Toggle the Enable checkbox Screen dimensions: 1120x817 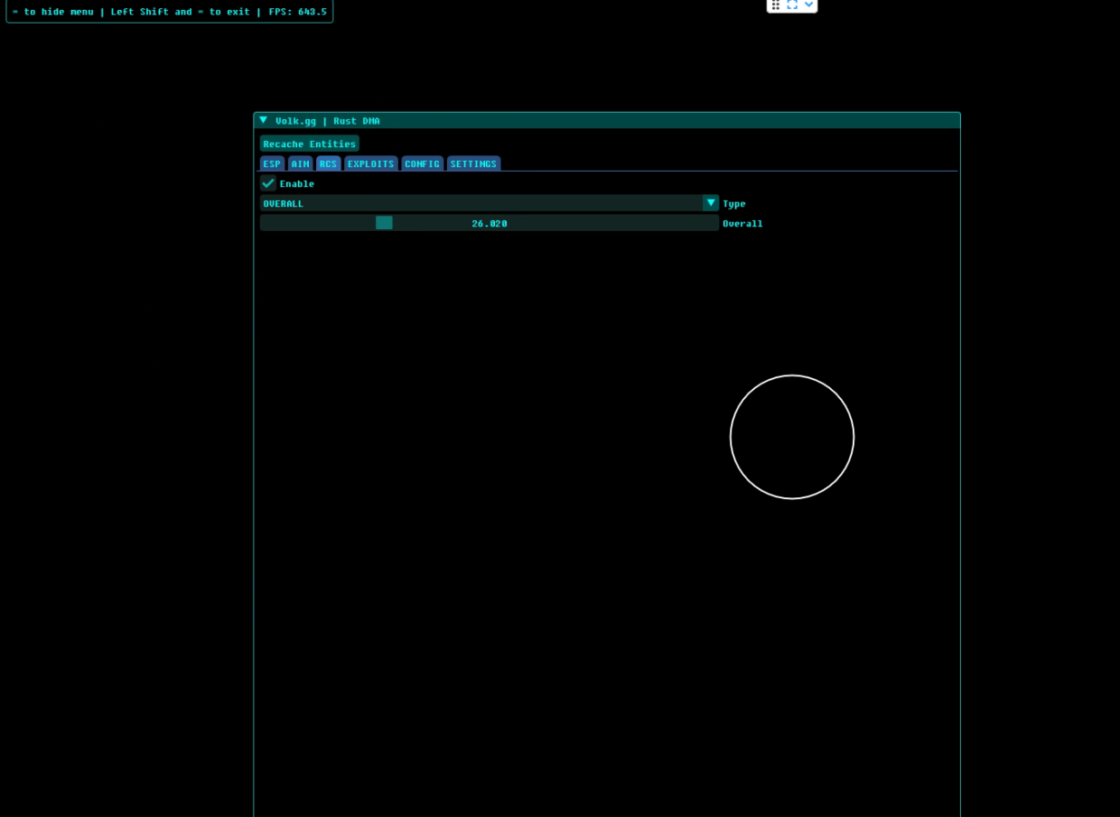[x=268, y=183]
